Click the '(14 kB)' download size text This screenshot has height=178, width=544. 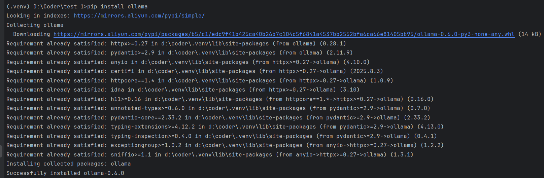530,34
